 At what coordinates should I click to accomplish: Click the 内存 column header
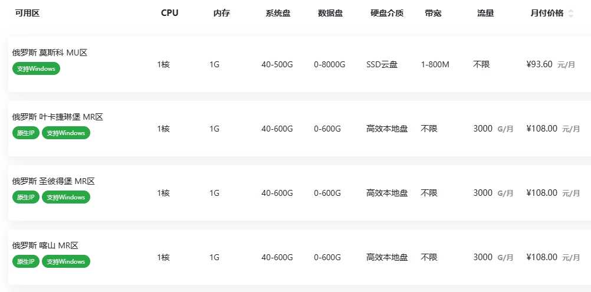pos(221,13)
